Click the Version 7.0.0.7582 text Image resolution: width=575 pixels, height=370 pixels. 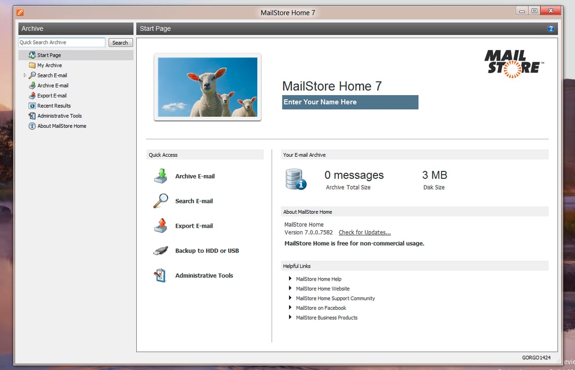[309, 233]
